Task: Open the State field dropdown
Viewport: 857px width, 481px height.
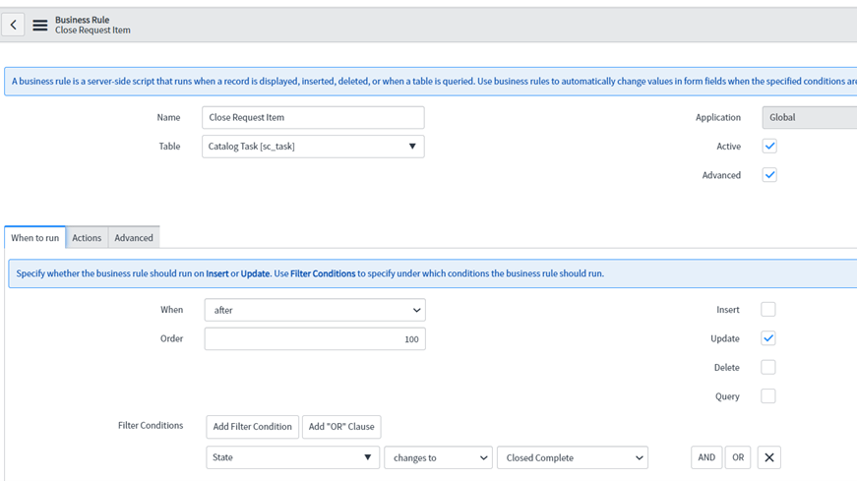Action: pyautogui.click(x=292, y=457)
